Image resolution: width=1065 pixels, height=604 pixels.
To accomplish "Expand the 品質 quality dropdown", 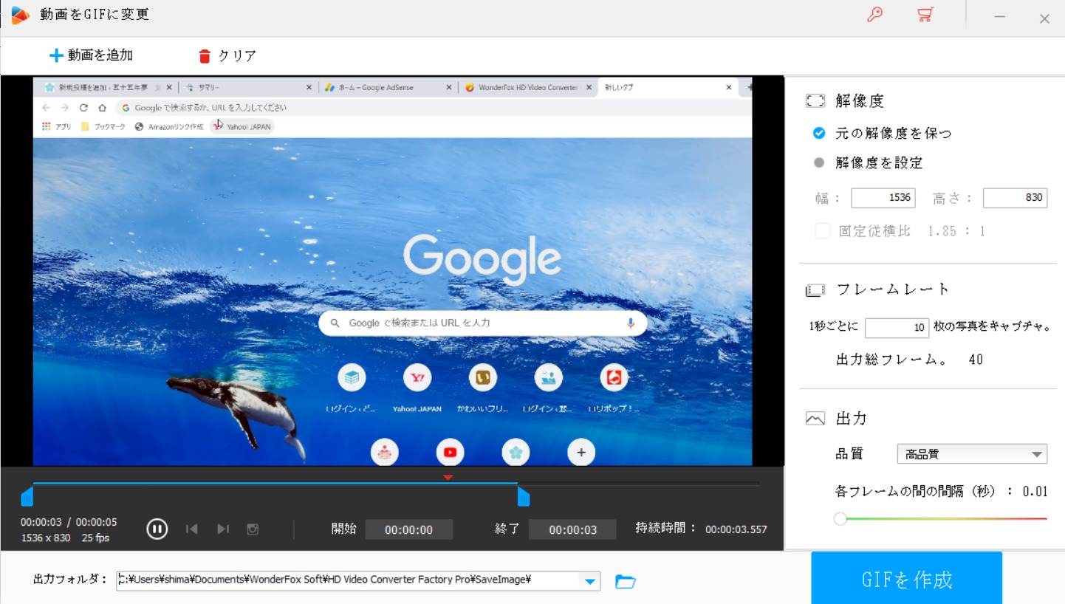I will coord(1037,454).
